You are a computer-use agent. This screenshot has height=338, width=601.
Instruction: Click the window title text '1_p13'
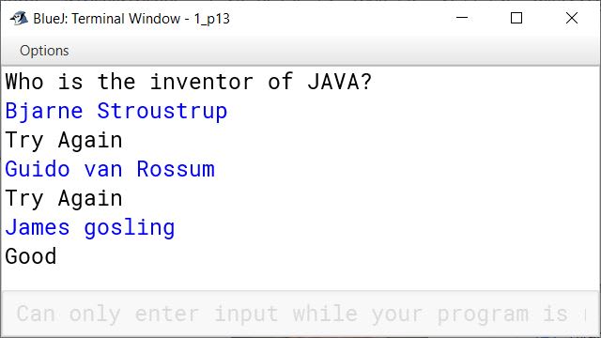[212, 19]
